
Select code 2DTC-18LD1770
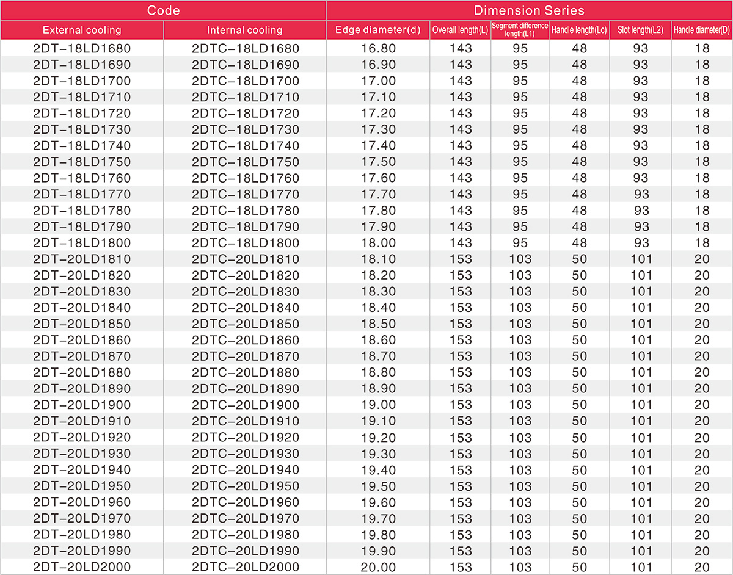click(246, 194)
